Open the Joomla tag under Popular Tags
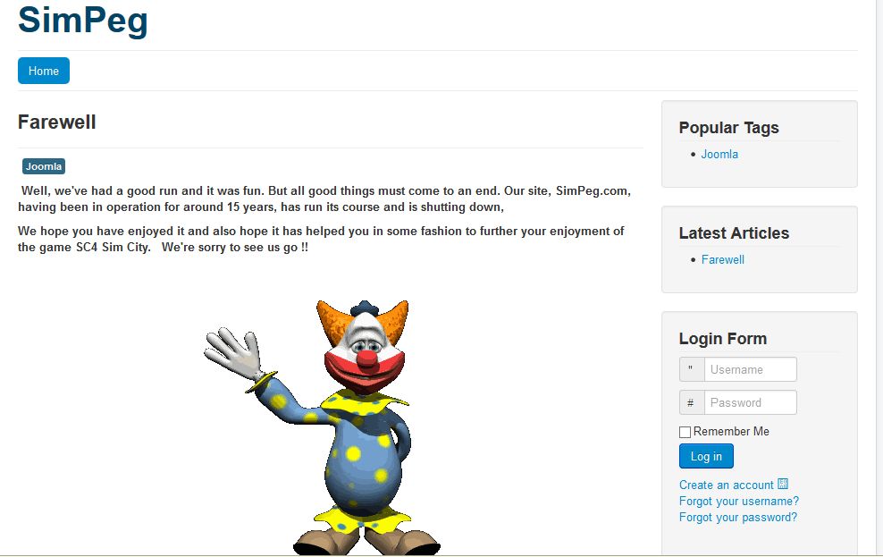This screenshot has height=557, width=883. pos(719,155)
